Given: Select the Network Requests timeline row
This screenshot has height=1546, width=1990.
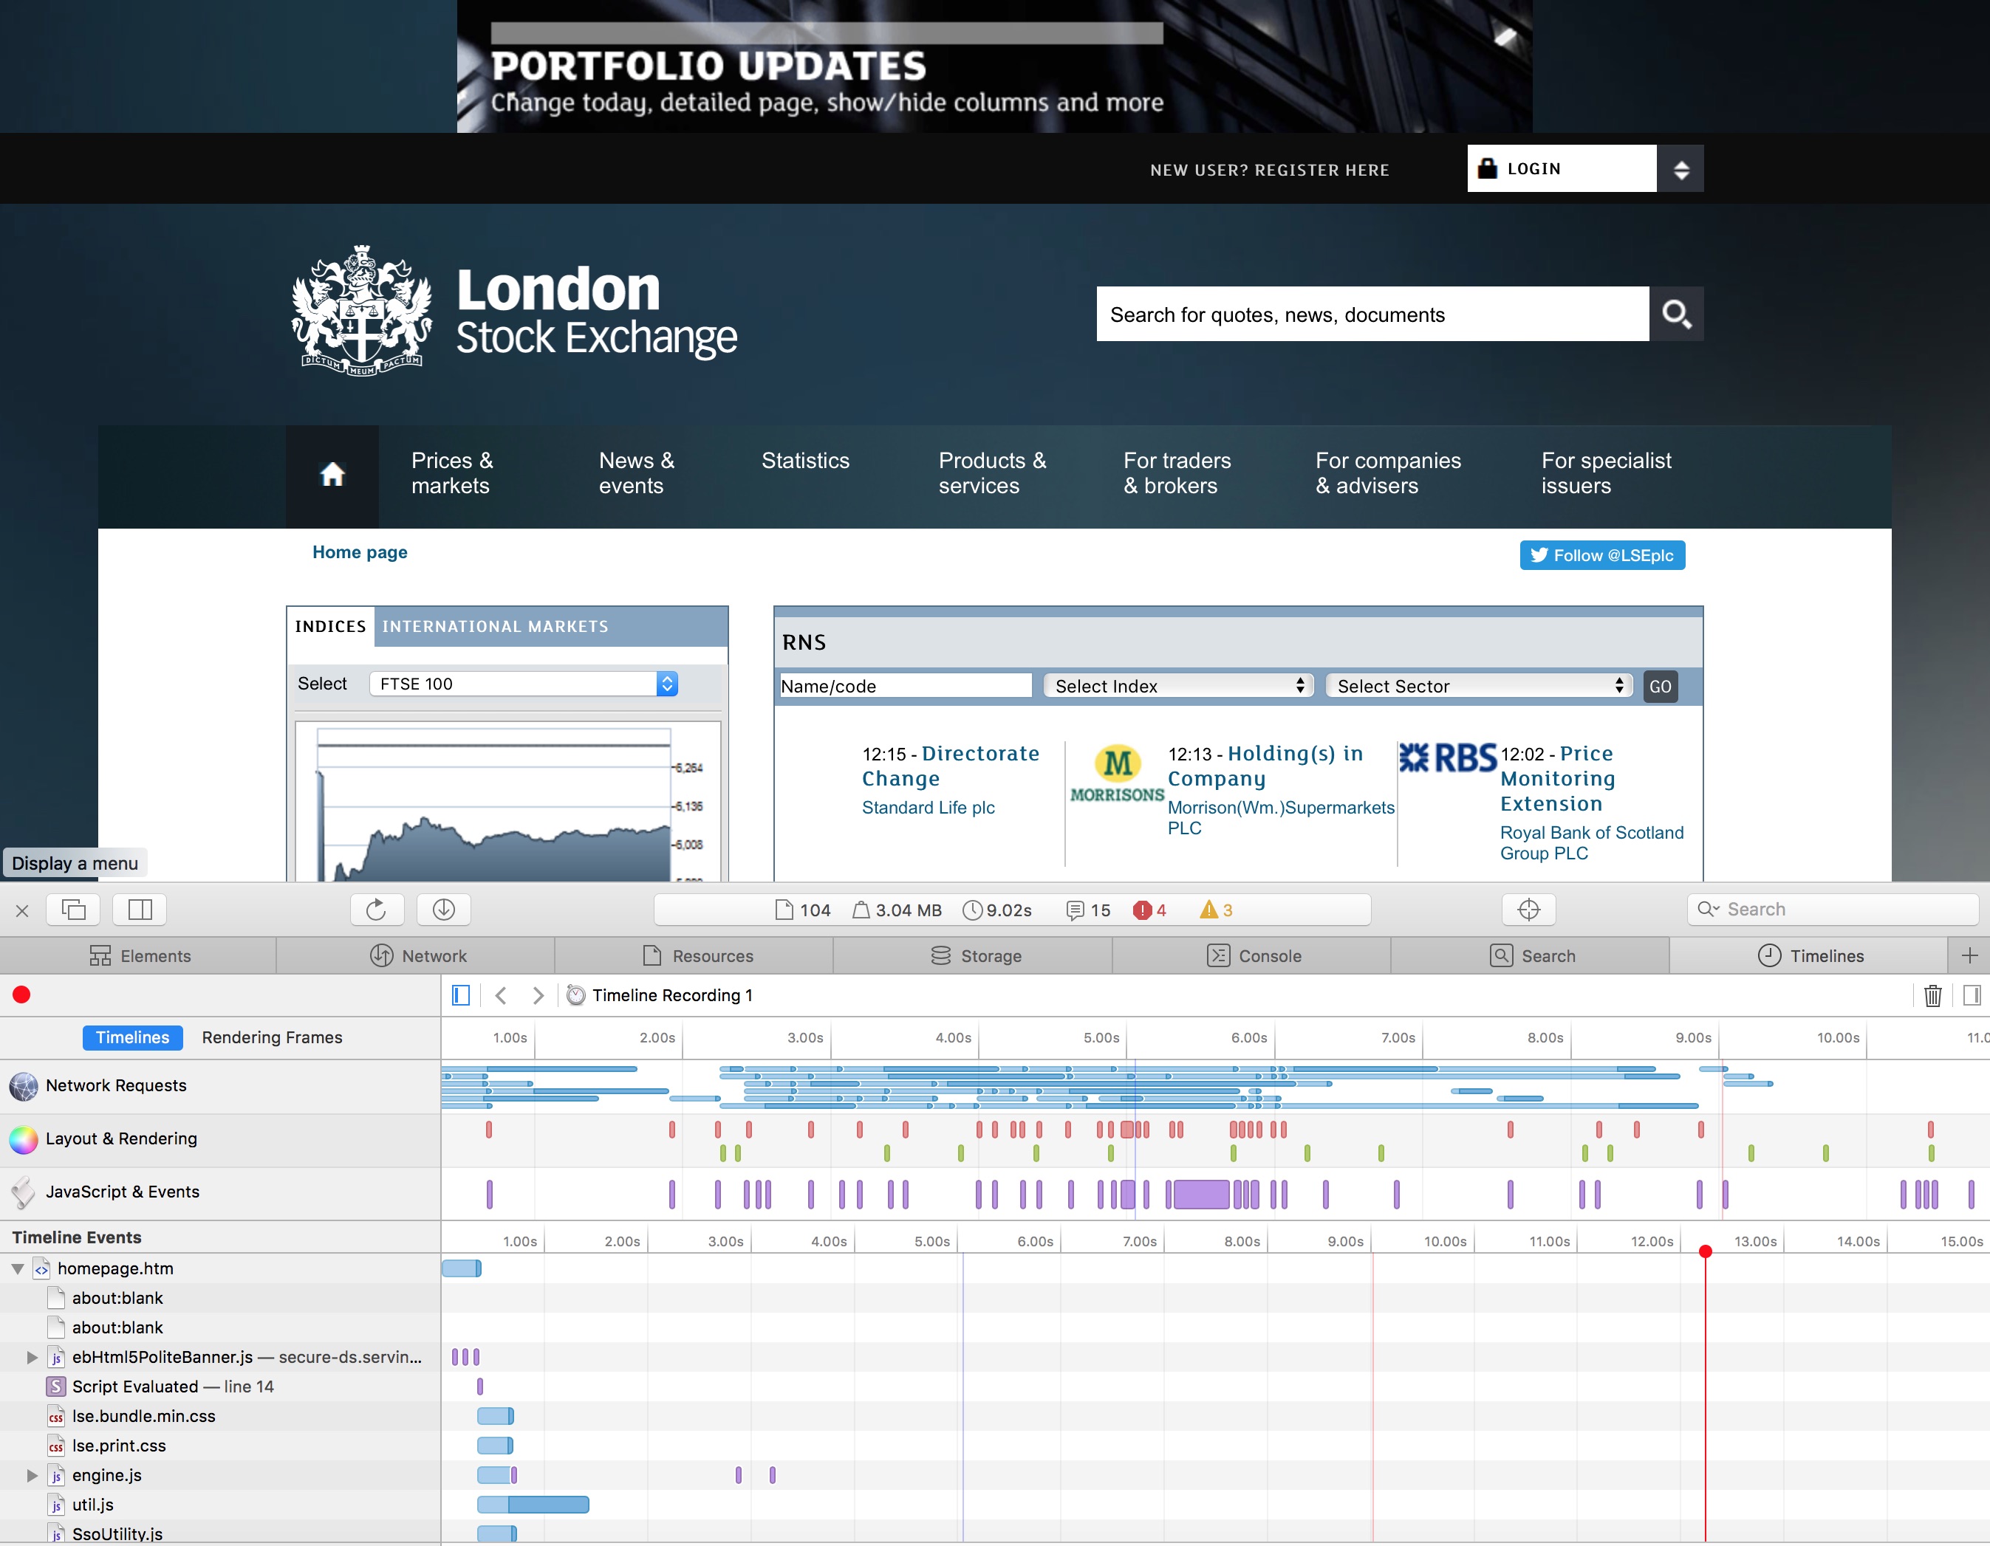Looking at the screenshot, I should 221,1086.
